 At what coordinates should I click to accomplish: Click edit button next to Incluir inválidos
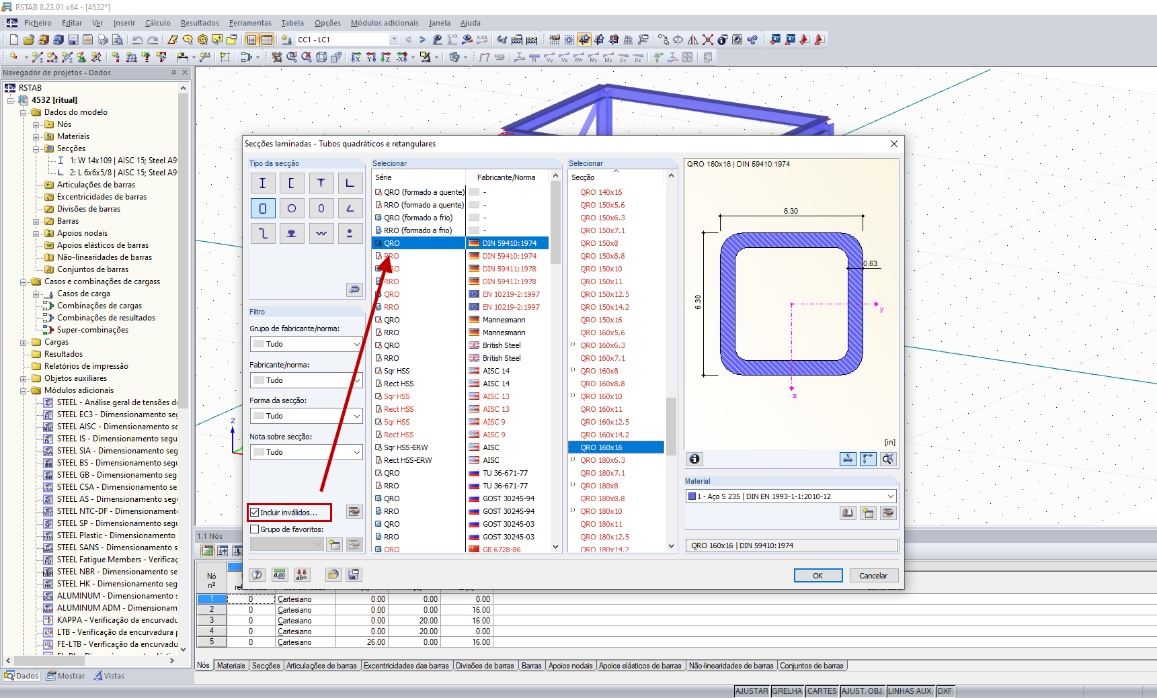tap(354, 512)
